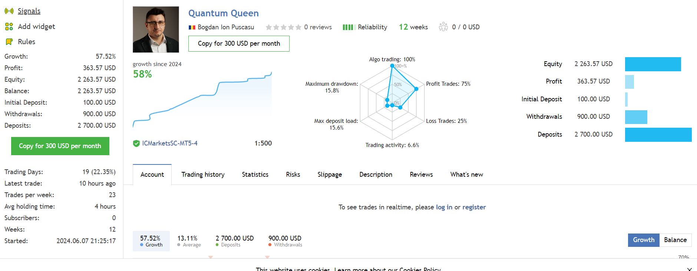Click the Rules bookmark icon
Image resolution: width=697 pixels, height=271 pixels.
point(9,42)
